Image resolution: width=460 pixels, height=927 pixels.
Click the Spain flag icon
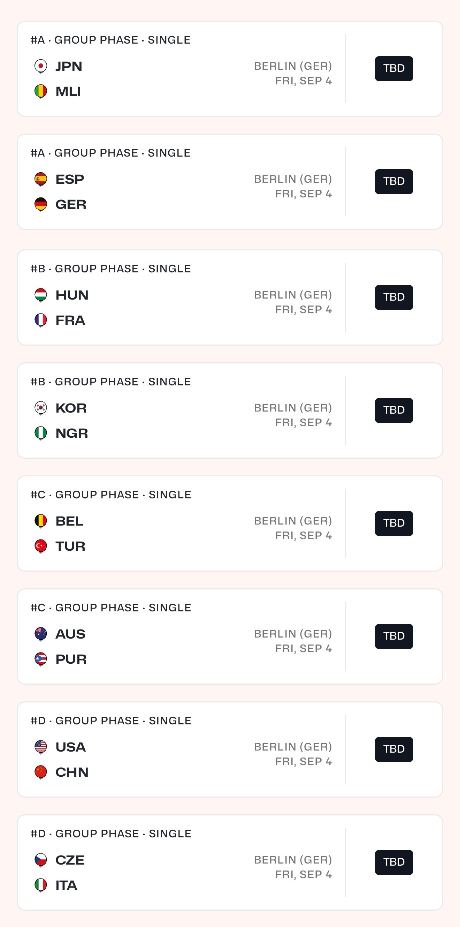point(41,179)
